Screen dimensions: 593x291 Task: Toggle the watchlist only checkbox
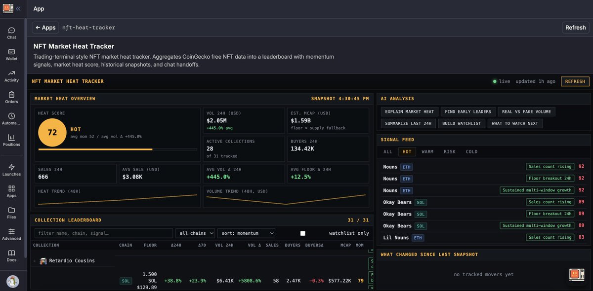(303, 233)
